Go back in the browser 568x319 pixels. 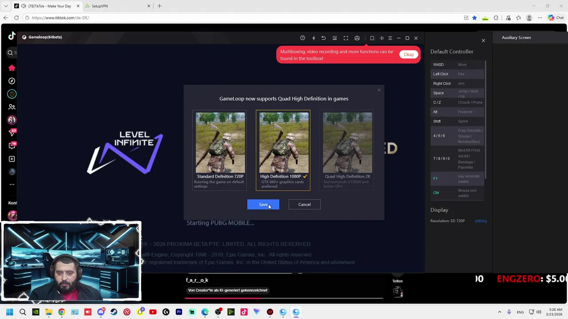point(5,18)
